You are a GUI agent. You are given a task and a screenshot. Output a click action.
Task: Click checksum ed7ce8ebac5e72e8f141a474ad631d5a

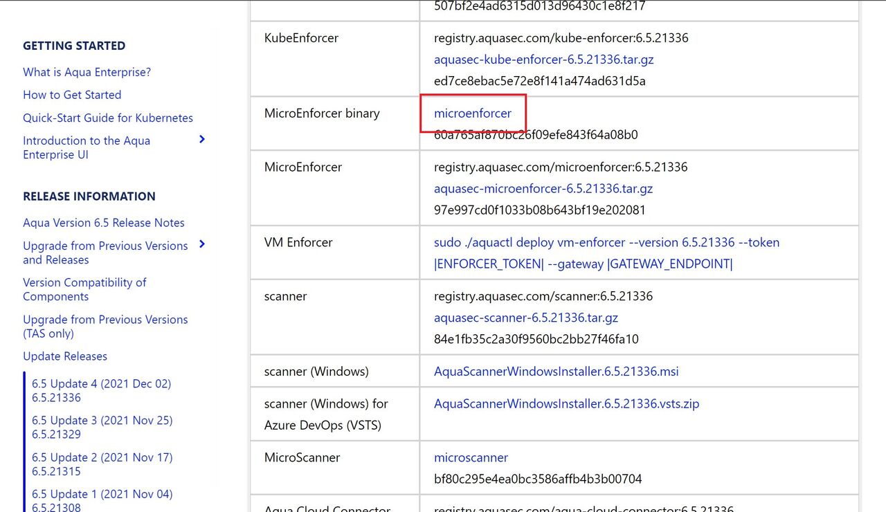tap(540, 81)
